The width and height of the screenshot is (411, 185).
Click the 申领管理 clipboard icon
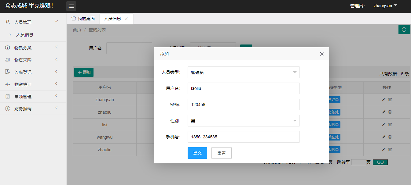[x=8, y=96]
